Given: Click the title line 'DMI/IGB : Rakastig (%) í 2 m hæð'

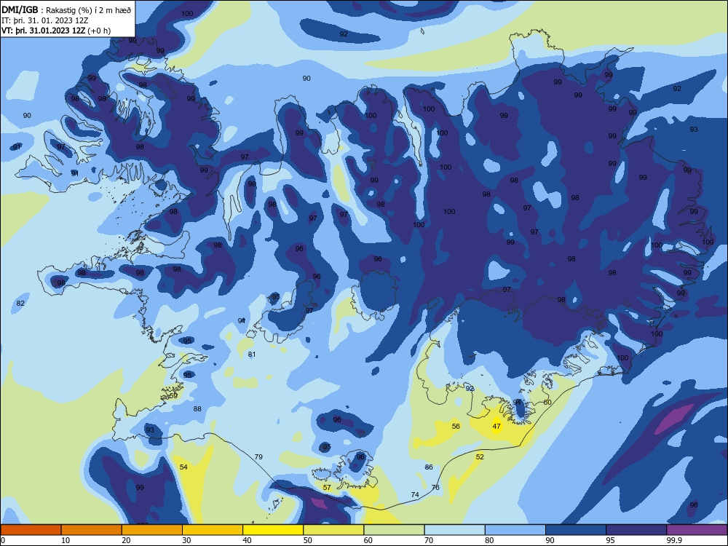Looking at the screenshot, I should tap(66, 10).
